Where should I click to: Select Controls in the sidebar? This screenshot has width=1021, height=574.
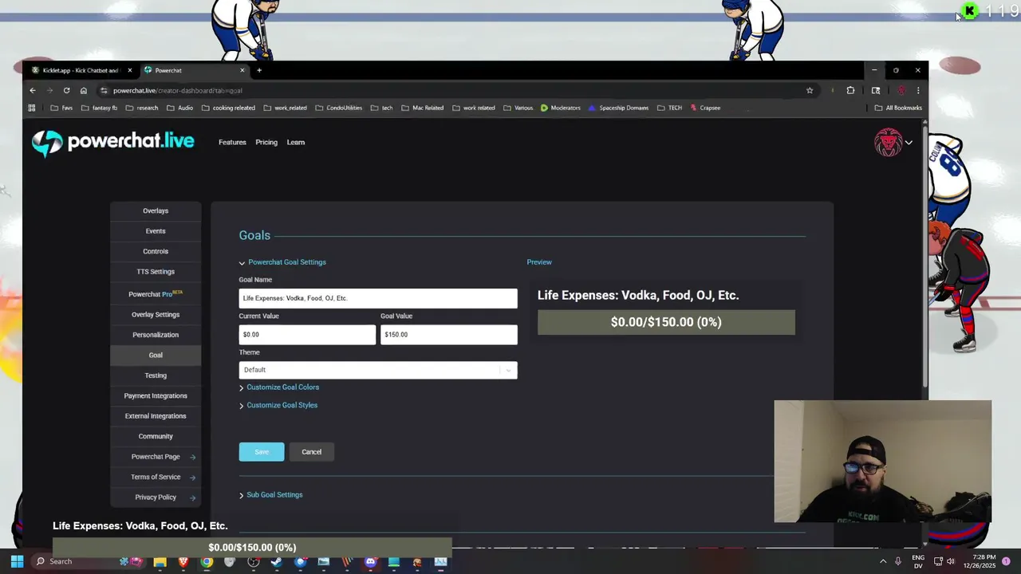(x=156, y=251)
